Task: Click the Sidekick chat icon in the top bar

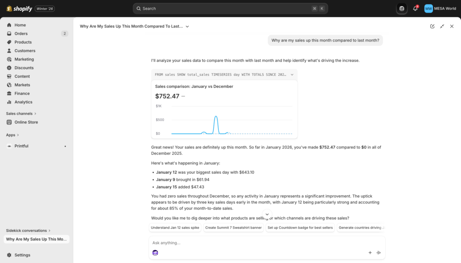Action: point(402,8)
